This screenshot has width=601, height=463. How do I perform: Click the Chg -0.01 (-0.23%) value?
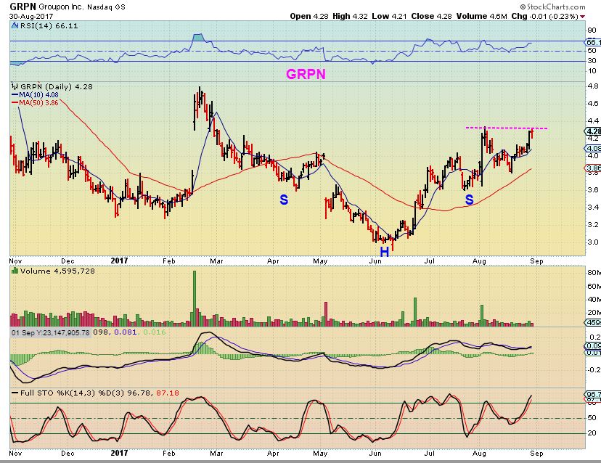(x=544, y=16)
